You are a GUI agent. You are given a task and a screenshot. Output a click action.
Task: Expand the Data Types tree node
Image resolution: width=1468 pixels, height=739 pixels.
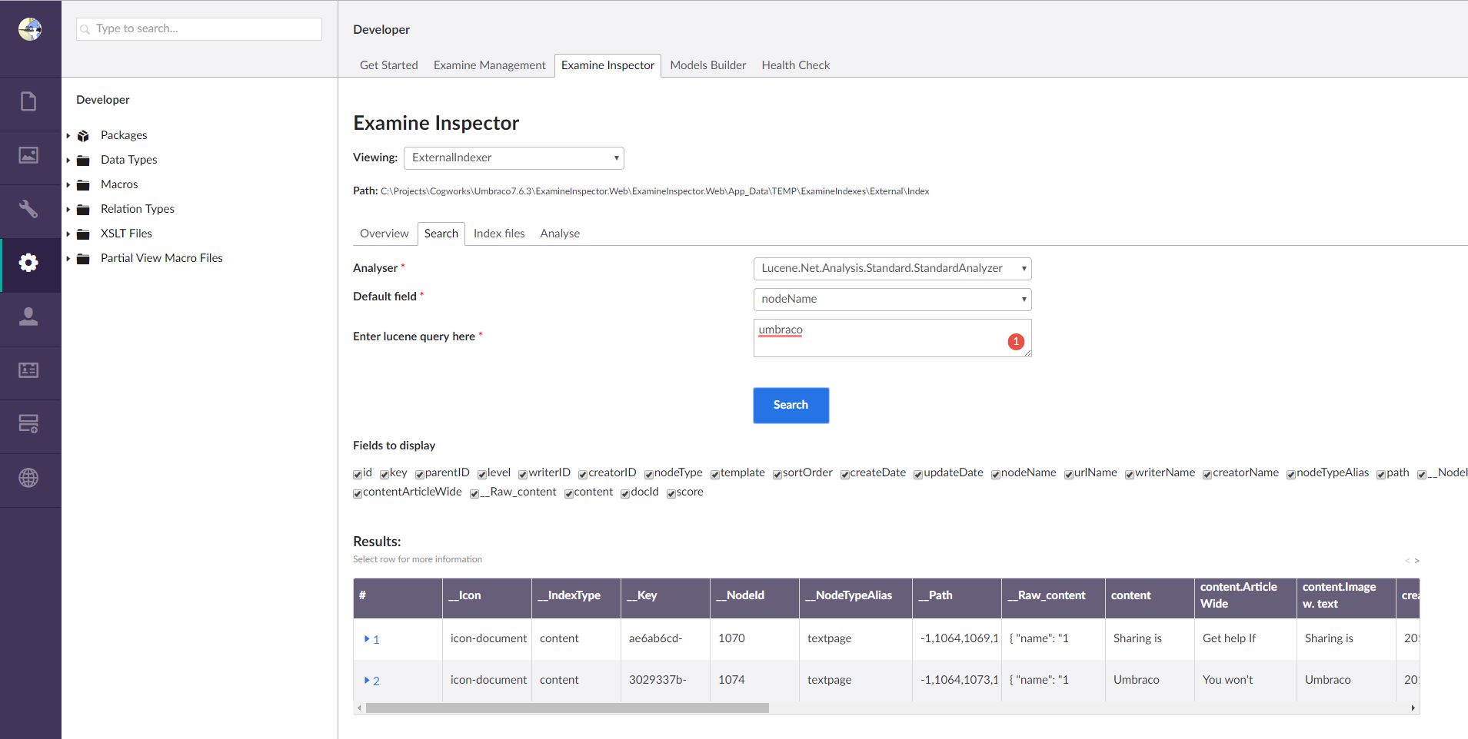(68, 161)
